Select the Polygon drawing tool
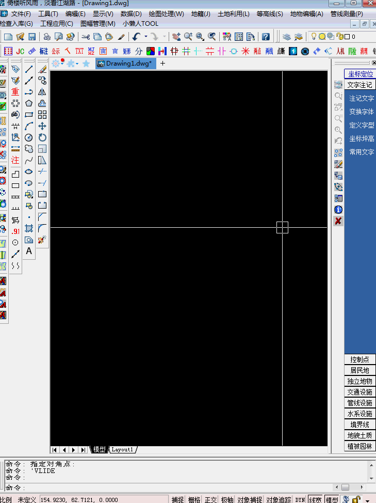 point(29,103)
